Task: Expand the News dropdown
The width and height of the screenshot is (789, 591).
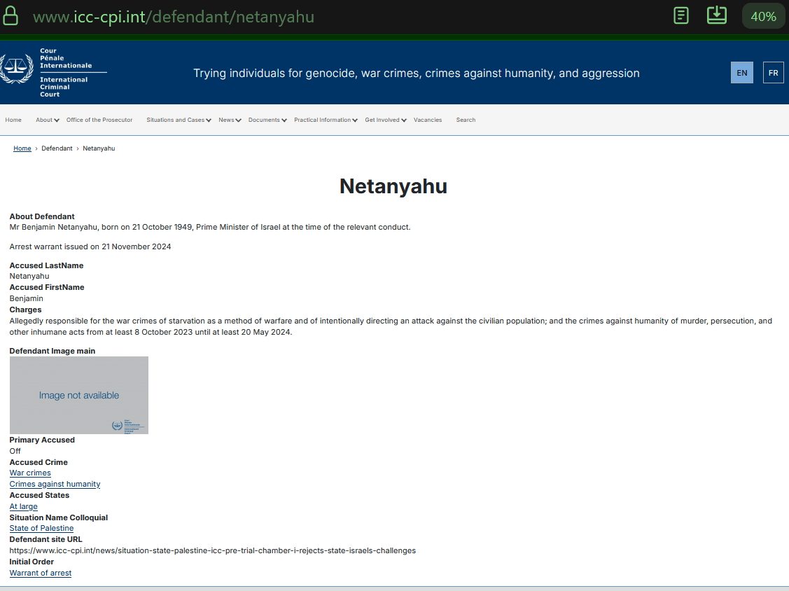Action: 229,120
